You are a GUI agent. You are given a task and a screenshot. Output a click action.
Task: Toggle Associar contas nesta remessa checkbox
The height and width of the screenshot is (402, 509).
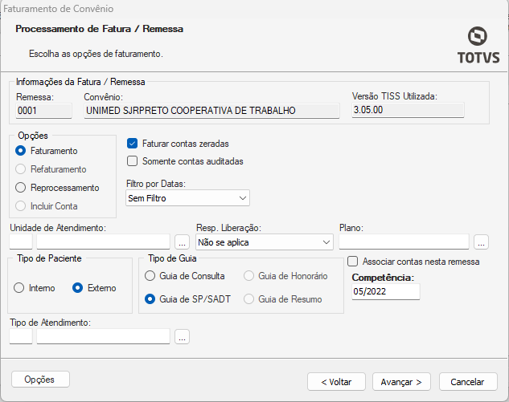pos(353,262)
